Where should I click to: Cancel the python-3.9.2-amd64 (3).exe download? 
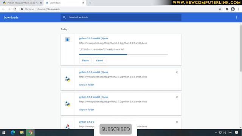pos(99,60)
